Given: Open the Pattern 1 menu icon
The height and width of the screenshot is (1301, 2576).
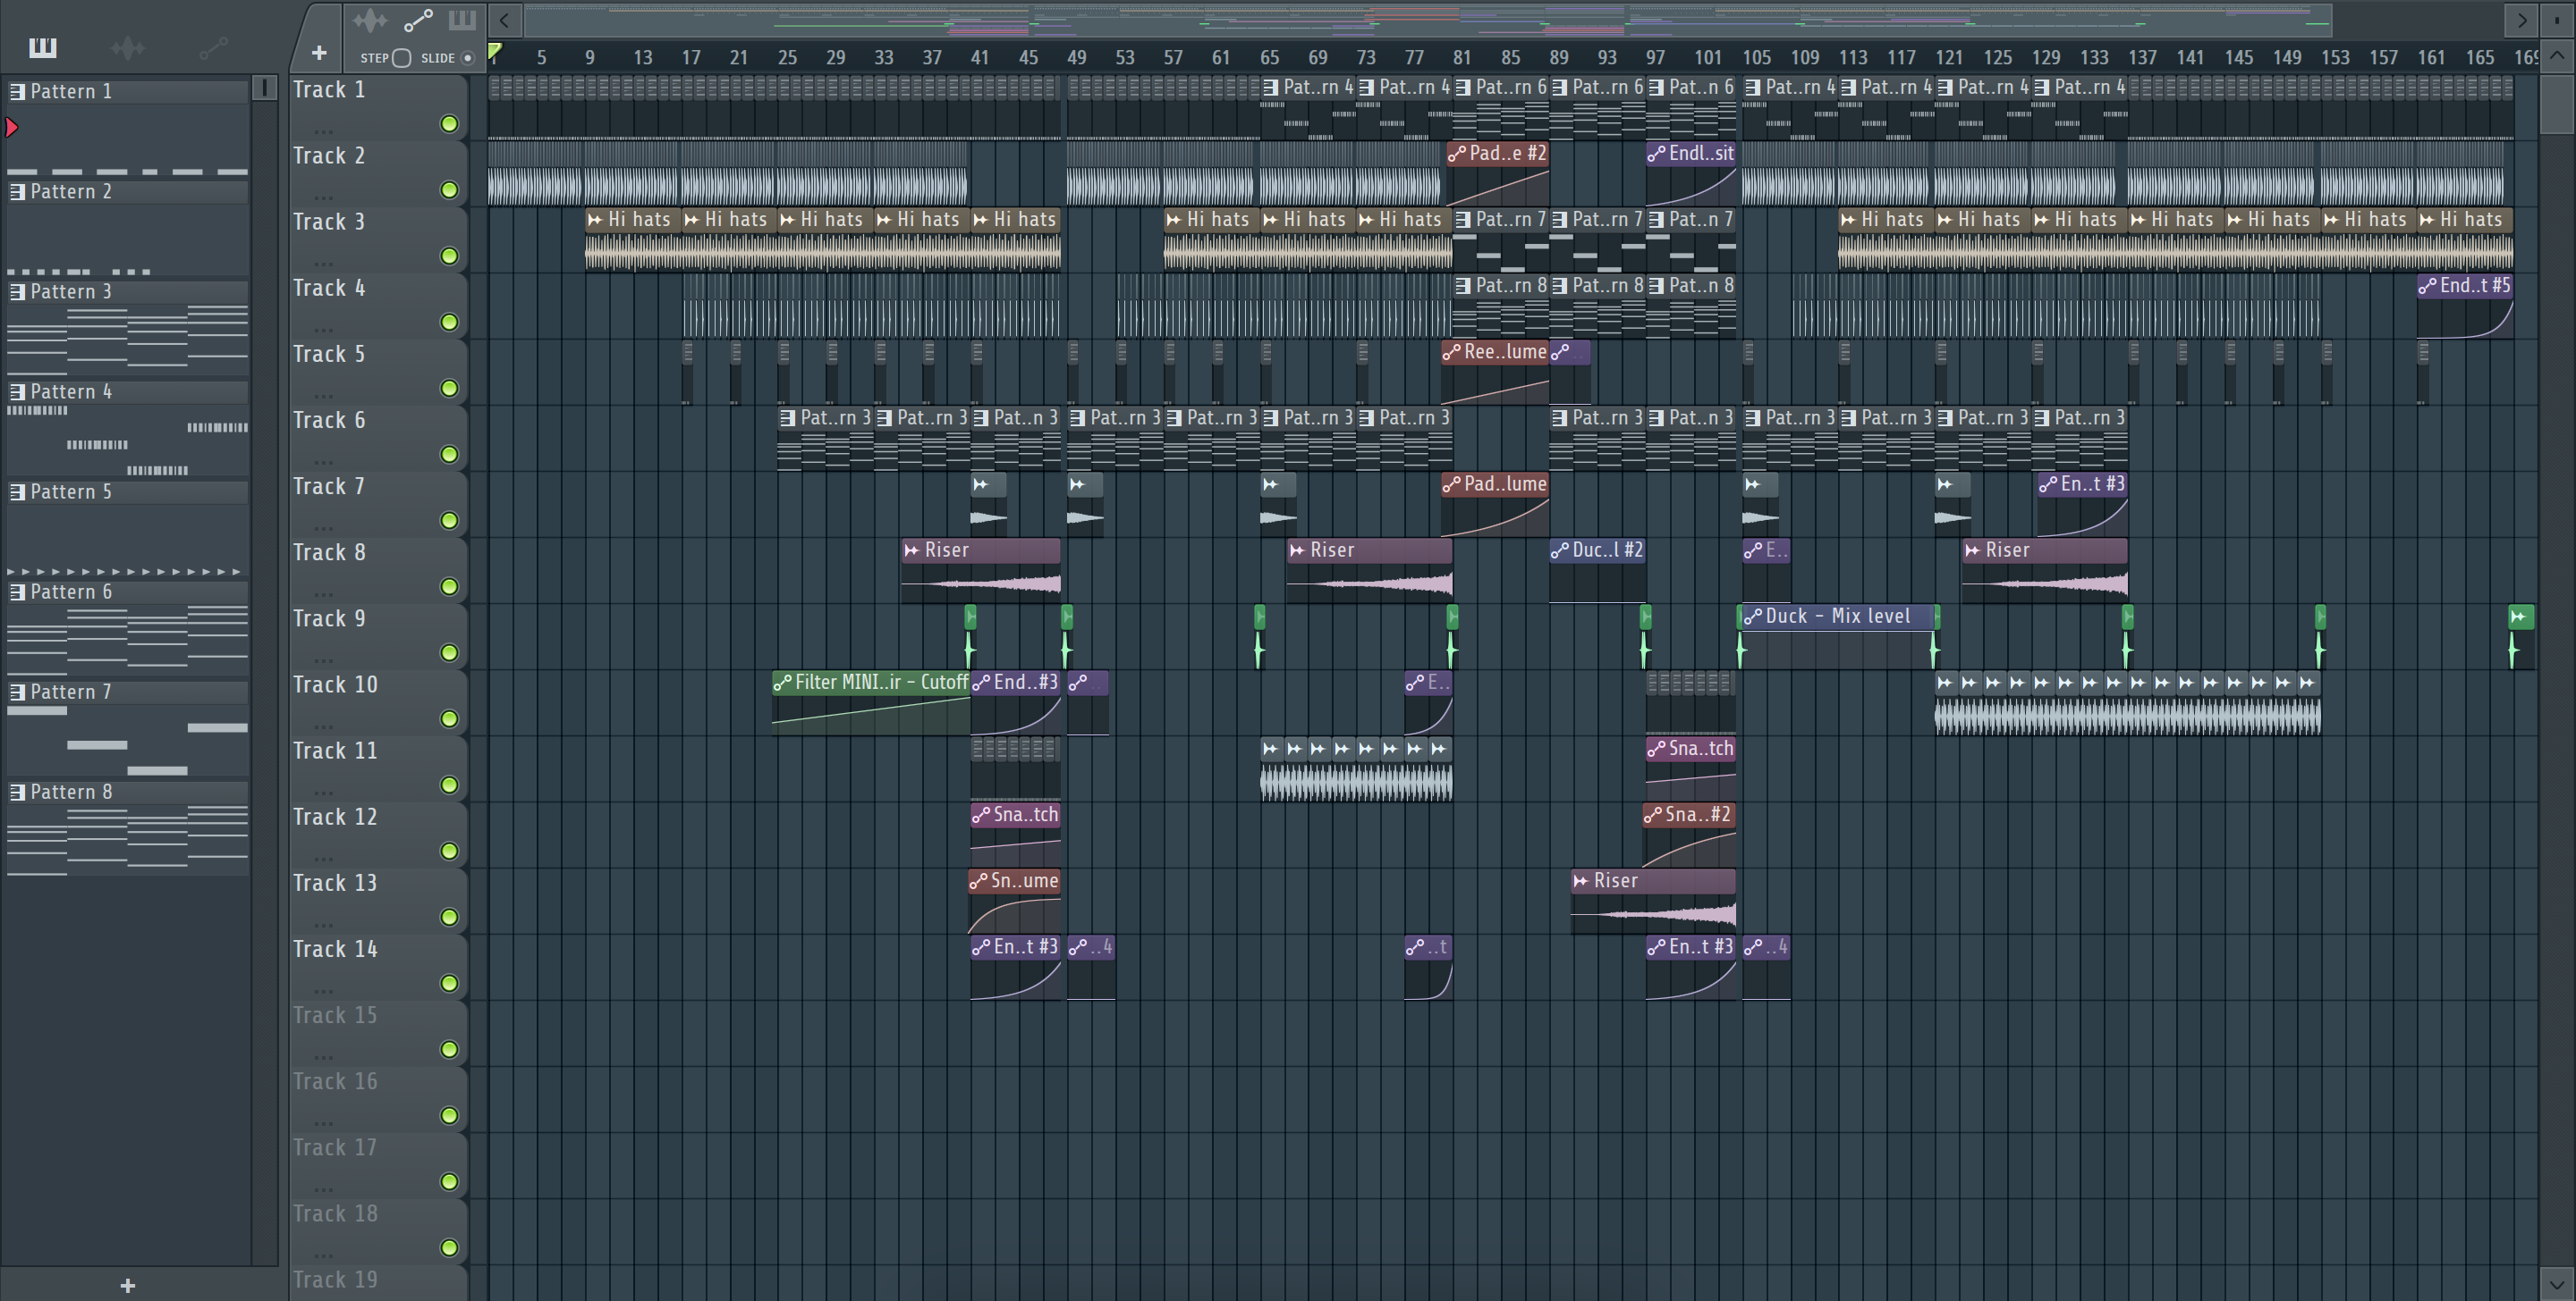Looking at the screenshot, I should [x=17, y=92].
